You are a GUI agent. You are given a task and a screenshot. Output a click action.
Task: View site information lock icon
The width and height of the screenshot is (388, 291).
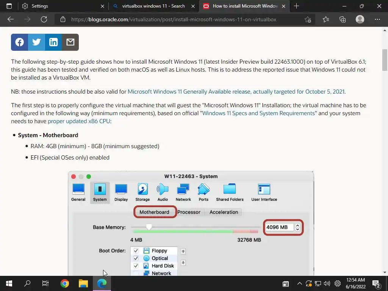63,19
